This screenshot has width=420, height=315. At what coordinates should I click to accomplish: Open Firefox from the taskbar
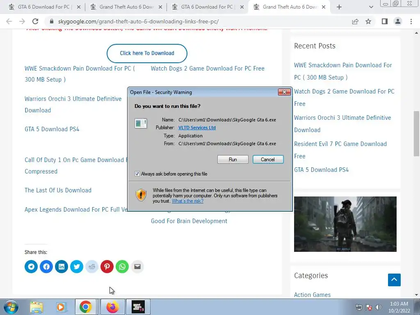[x=112, y=307]
